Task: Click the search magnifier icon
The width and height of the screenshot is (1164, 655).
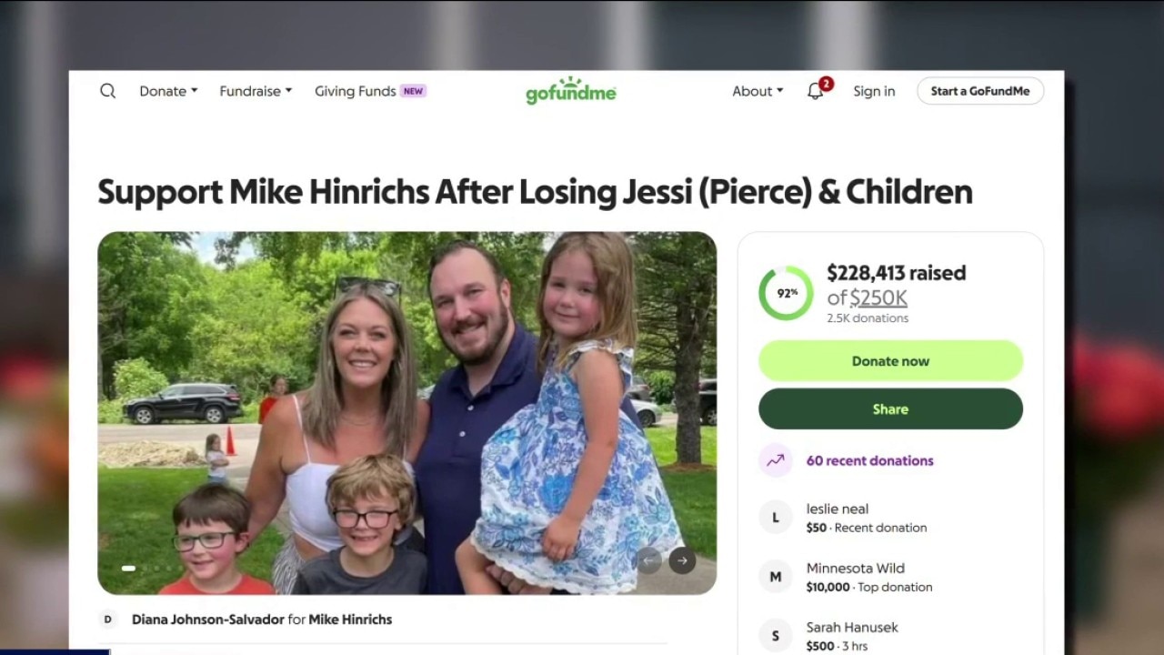Action: pyautogui.click(x=107, y=91)
